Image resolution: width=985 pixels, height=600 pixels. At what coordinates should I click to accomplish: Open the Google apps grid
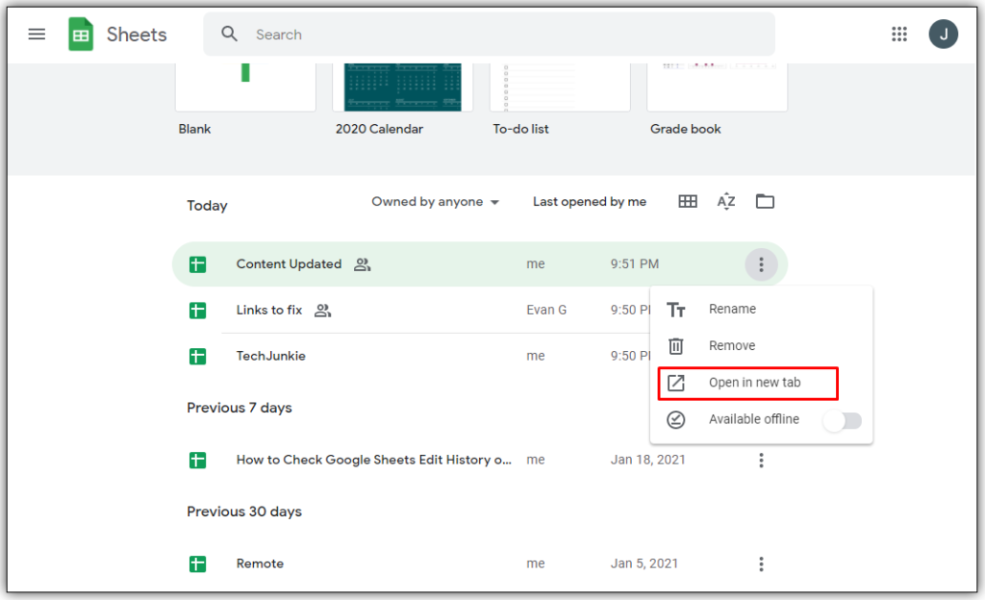coord(899,33)
